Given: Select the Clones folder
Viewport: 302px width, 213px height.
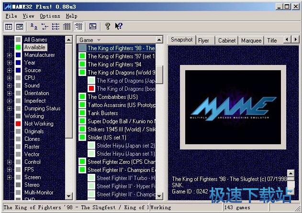Looking at the screenshot, I should pos(32,139).
